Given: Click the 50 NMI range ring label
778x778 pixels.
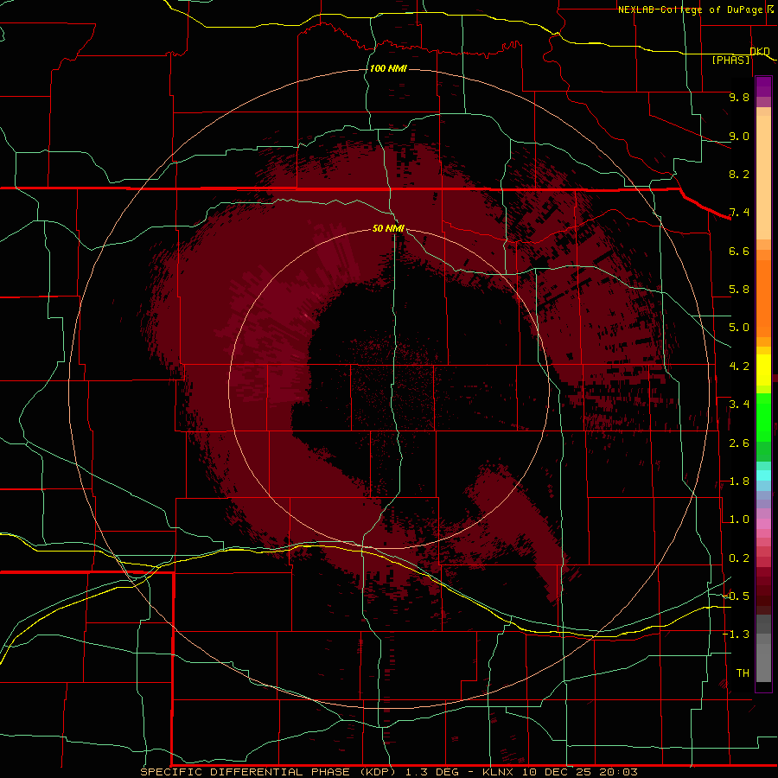Looking at the screenshot, I should point(388,228).
